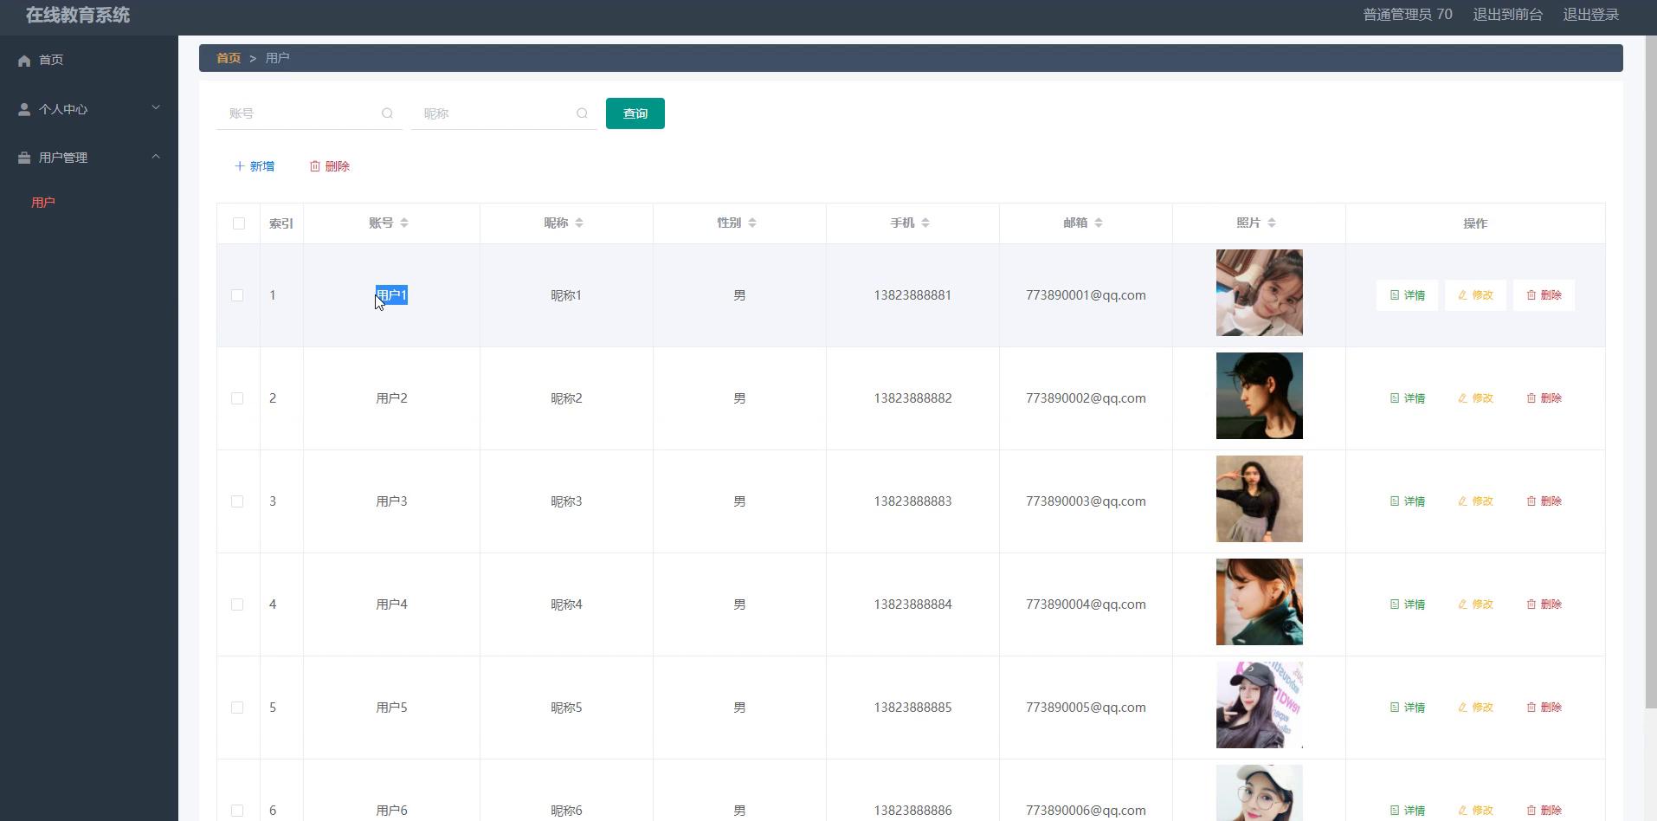1657x821 pixels.
Task: Click the plus icon for 新增
Action: [x=240, y=166]
